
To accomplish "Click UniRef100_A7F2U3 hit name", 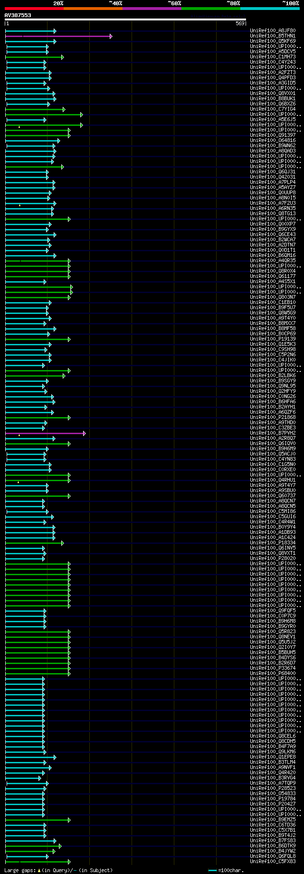I will pyautogui.click(x=273, y=203).
